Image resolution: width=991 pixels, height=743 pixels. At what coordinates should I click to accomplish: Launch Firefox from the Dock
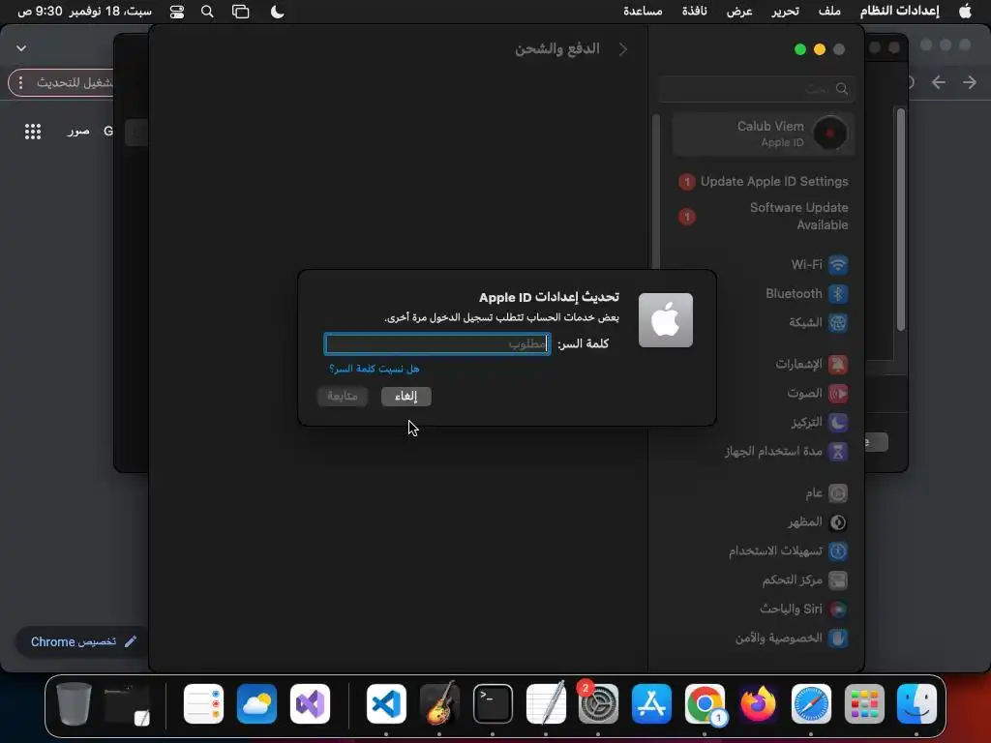758,704
